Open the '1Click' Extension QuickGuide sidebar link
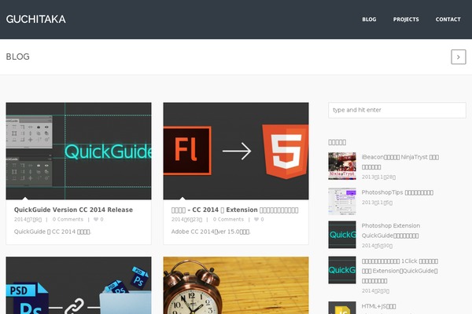 (400, 271)
